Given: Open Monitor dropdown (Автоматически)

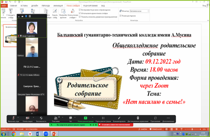Looking at the screenshot, I should [x=139, y=11].
